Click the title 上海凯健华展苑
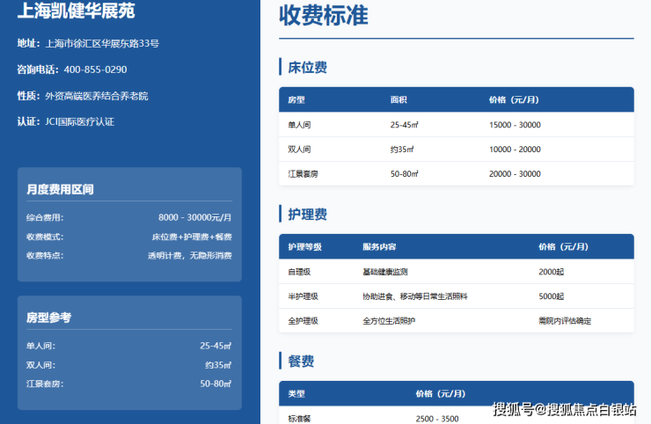 [x=76, y=11]
